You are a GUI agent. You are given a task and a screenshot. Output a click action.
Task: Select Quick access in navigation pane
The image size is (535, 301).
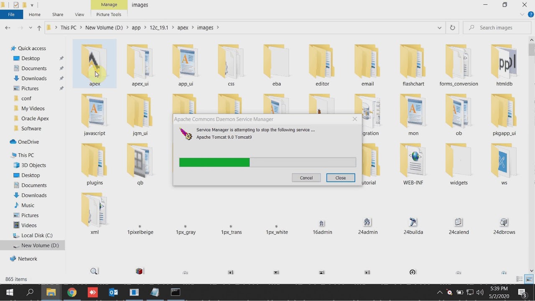pos(32,48)
